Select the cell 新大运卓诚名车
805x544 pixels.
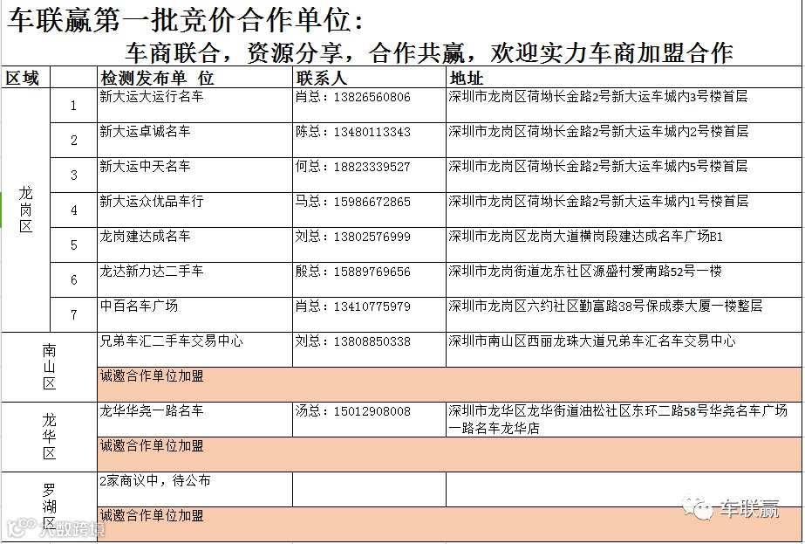[194, 141]
